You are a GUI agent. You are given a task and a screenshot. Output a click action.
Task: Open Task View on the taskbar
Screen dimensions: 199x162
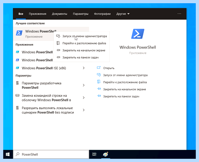tap(94, 154)
